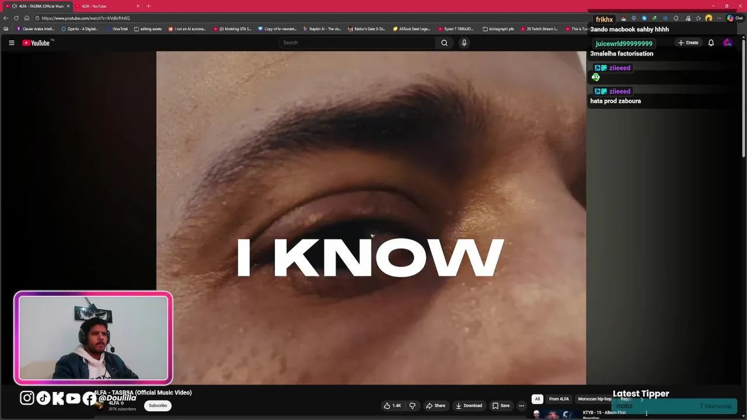
Task: Open the Copilot Chat button
Action: pos(735,18)
